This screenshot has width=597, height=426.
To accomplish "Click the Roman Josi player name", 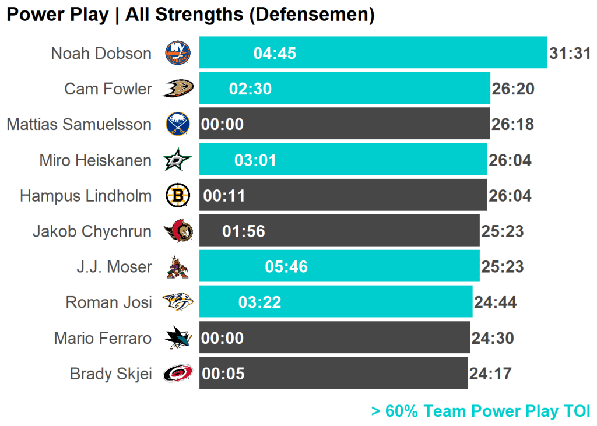I will coord(108,302).
